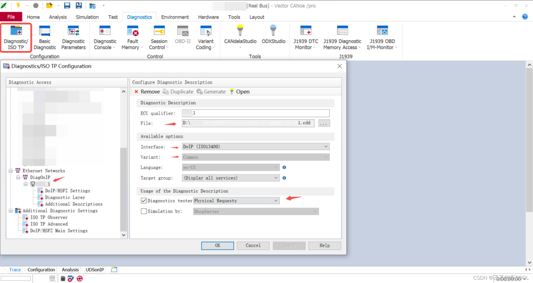Viewport: 533px width, 283px height.
Task: Select the UDSonIP desktop tab
Action: tap(95, 270)
